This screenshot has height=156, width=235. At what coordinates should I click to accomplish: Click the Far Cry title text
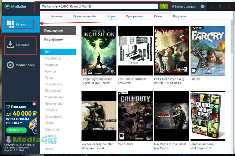pyautogui.click(x=195, y=79)
